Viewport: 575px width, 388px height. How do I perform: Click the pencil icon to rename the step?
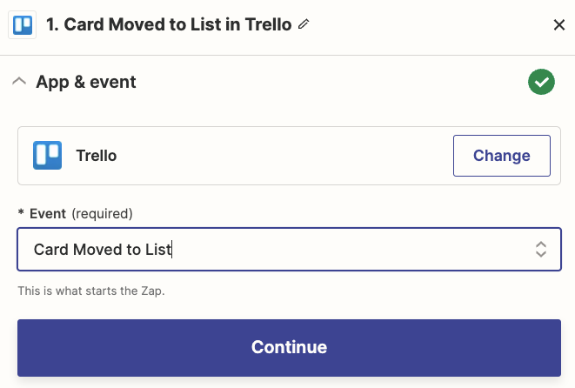point(304,24)
